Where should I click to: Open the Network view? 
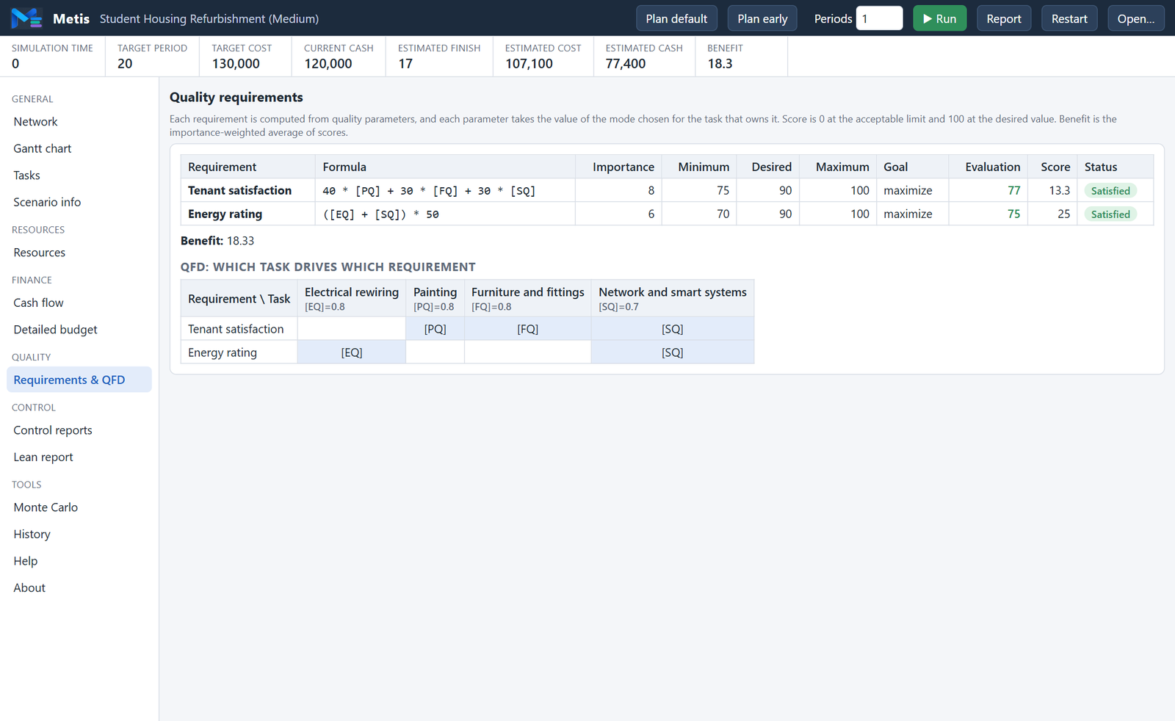(x=79, y=122)
